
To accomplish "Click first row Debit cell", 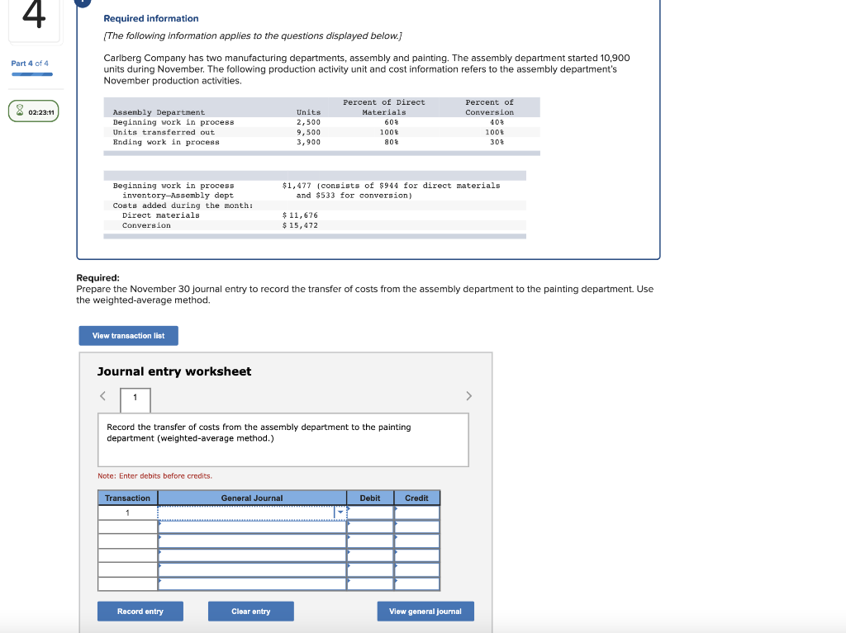I will [370, 513].
